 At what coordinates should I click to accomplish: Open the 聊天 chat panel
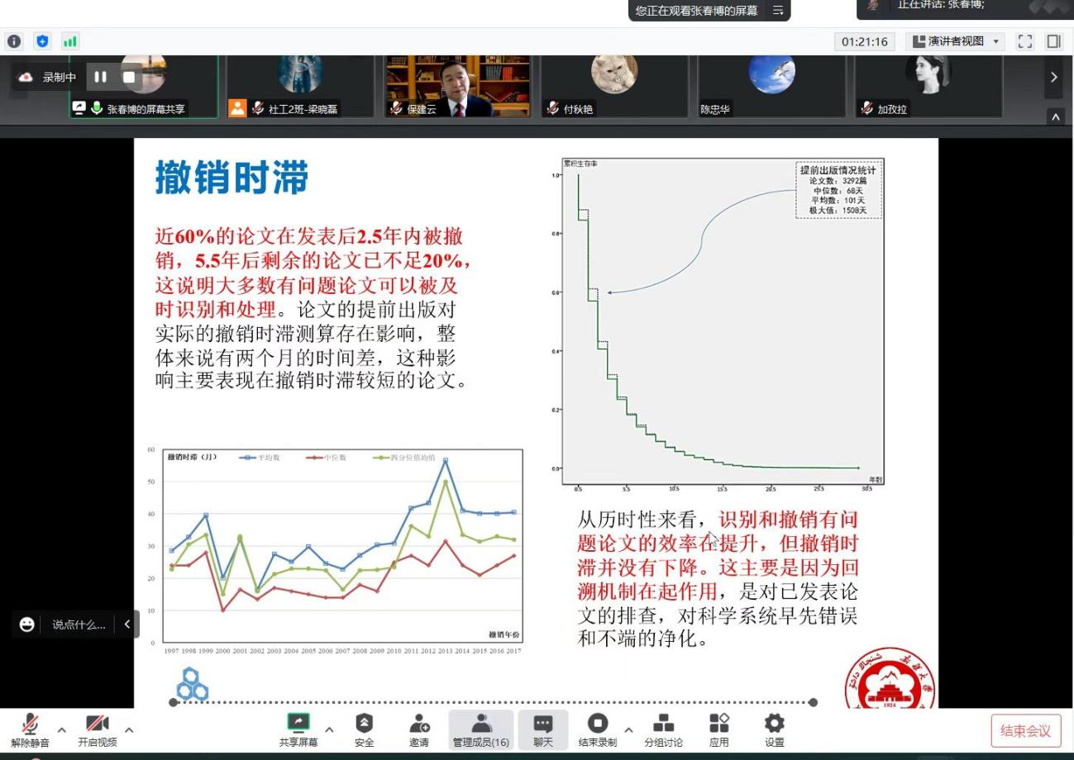pos(542,730)
